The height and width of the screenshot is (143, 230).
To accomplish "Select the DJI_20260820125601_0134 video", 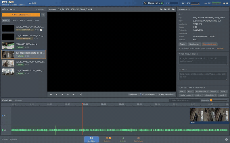I will coord(24,28).
